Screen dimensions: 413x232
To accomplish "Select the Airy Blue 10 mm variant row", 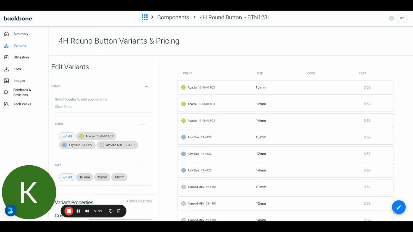I will [x=285, y=137].
